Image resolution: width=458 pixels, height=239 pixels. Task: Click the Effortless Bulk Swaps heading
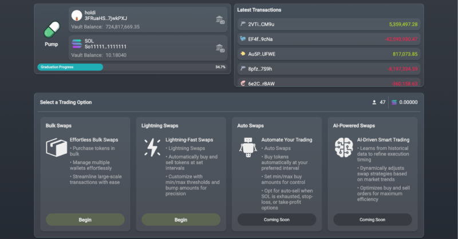pyautogui.click(x=94, y=140)
